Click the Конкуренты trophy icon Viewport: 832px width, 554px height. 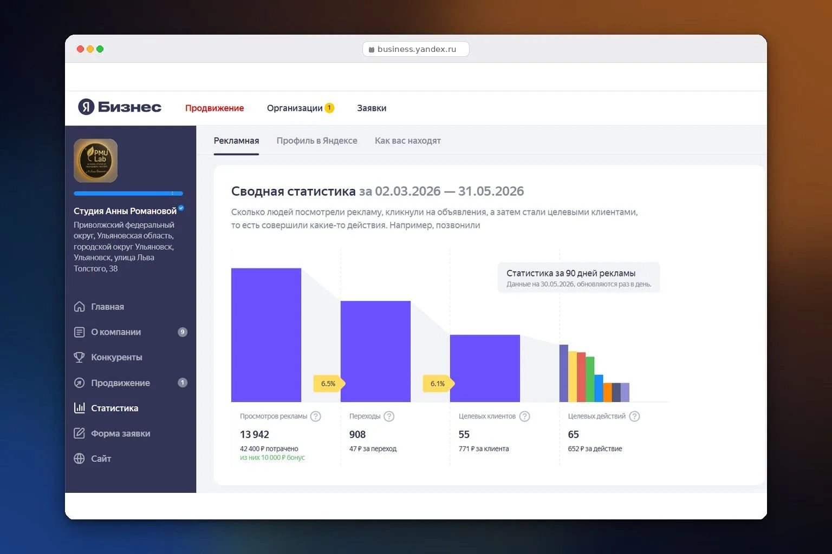[x=79, y=358]
